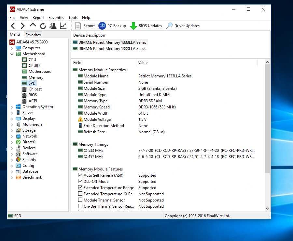Open the Favorites menu in menu bar

click(56, 17)
